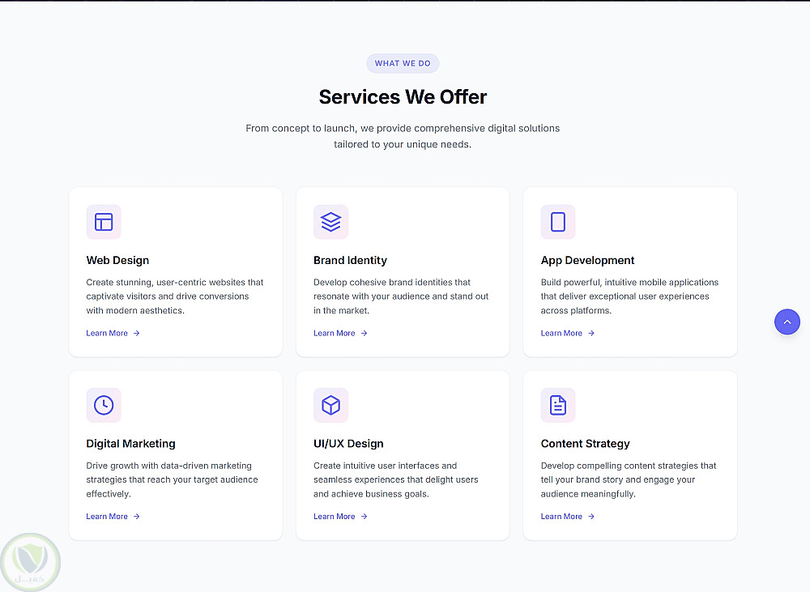Click the UI/UX Design cube icon
Screen dimensions: 810x592
click(330, 405)
